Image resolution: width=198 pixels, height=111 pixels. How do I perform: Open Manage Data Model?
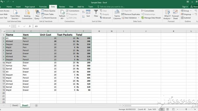[151, 18]
